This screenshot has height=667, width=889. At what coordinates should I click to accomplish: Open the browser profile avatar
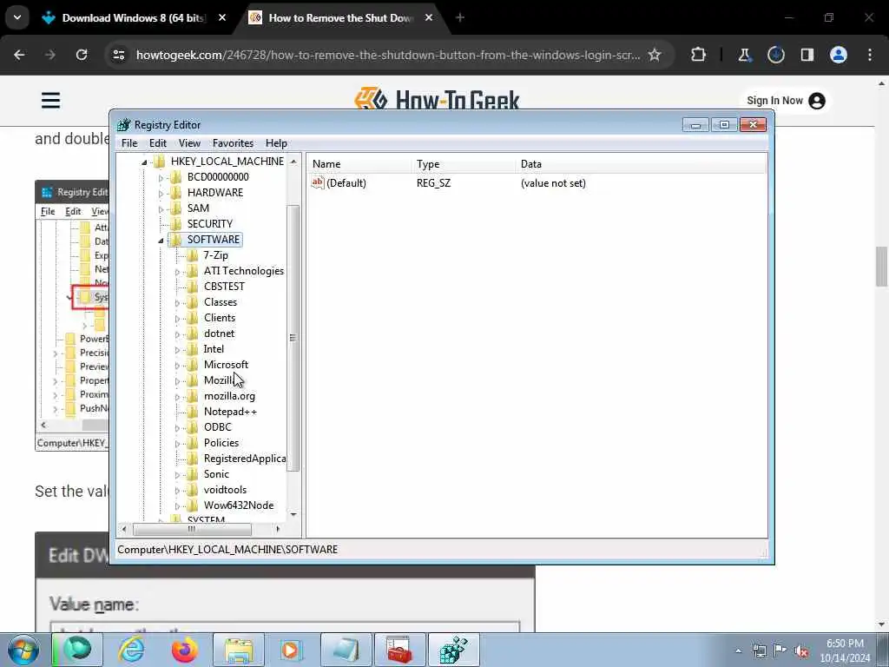coord(839,55)
